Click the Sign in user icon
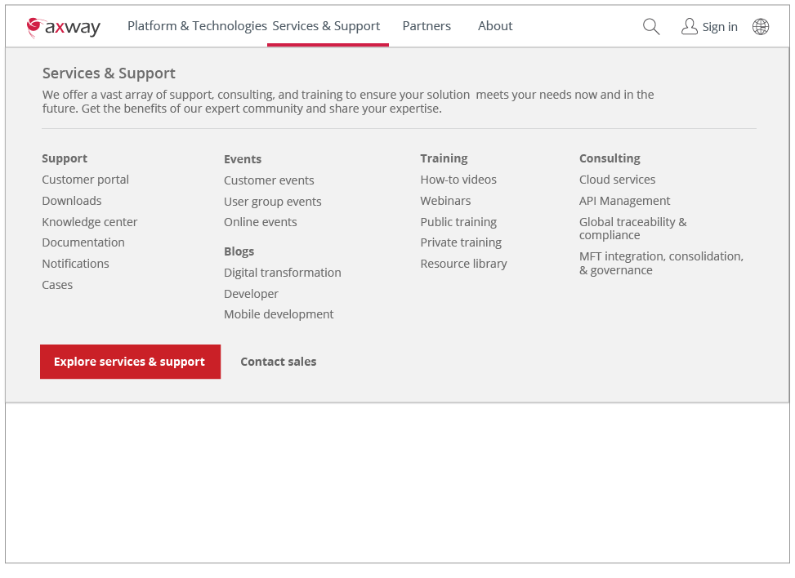 pos(690,27)
